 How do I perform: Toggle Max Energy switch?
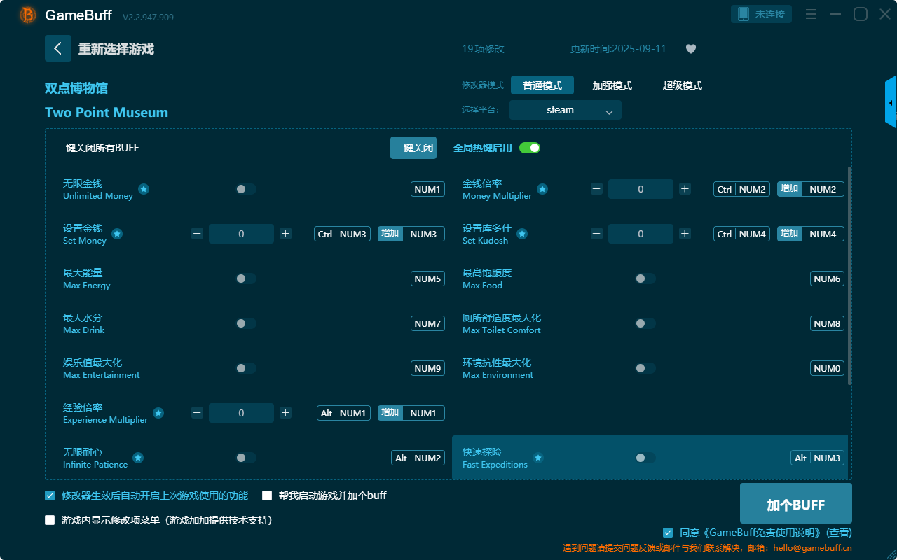tap(246, 279)
